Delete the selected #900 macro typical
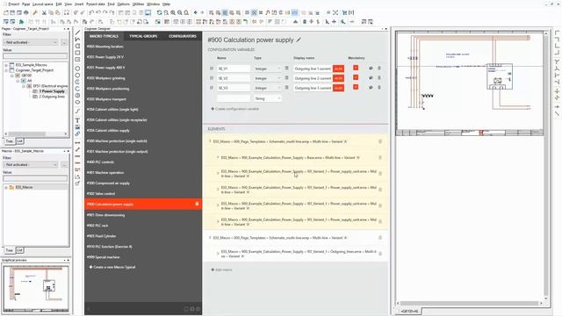The width and height of the screenshot is (562, 316). click(197, 204)
